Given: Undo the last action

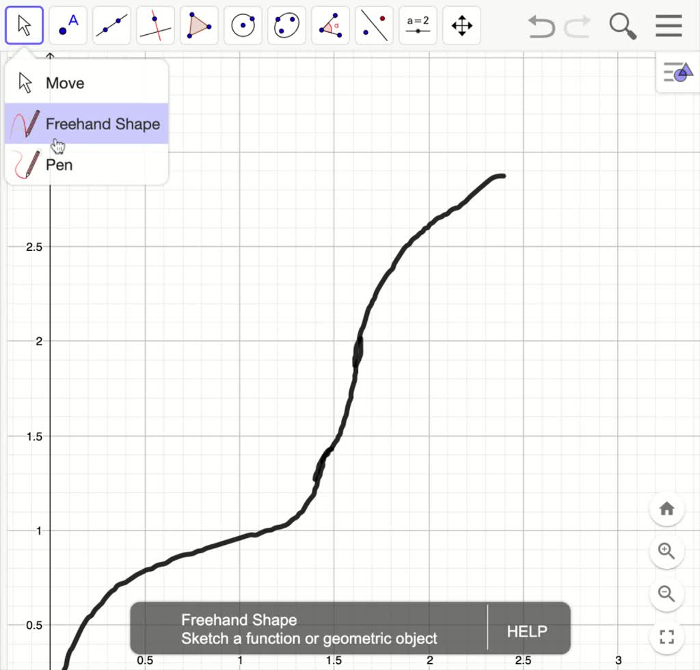Looking at the screenshot, I should click(541, 25).
